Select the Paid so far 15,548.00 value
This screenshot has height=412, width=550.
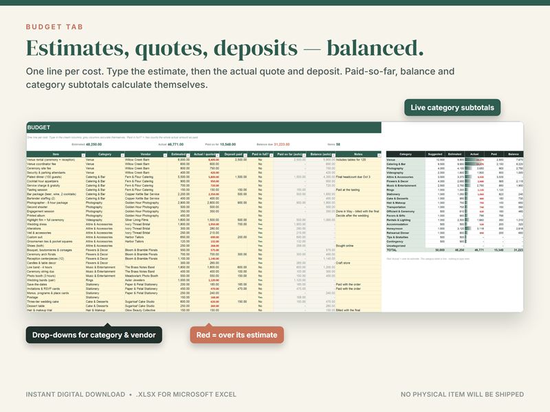point(228,144)
